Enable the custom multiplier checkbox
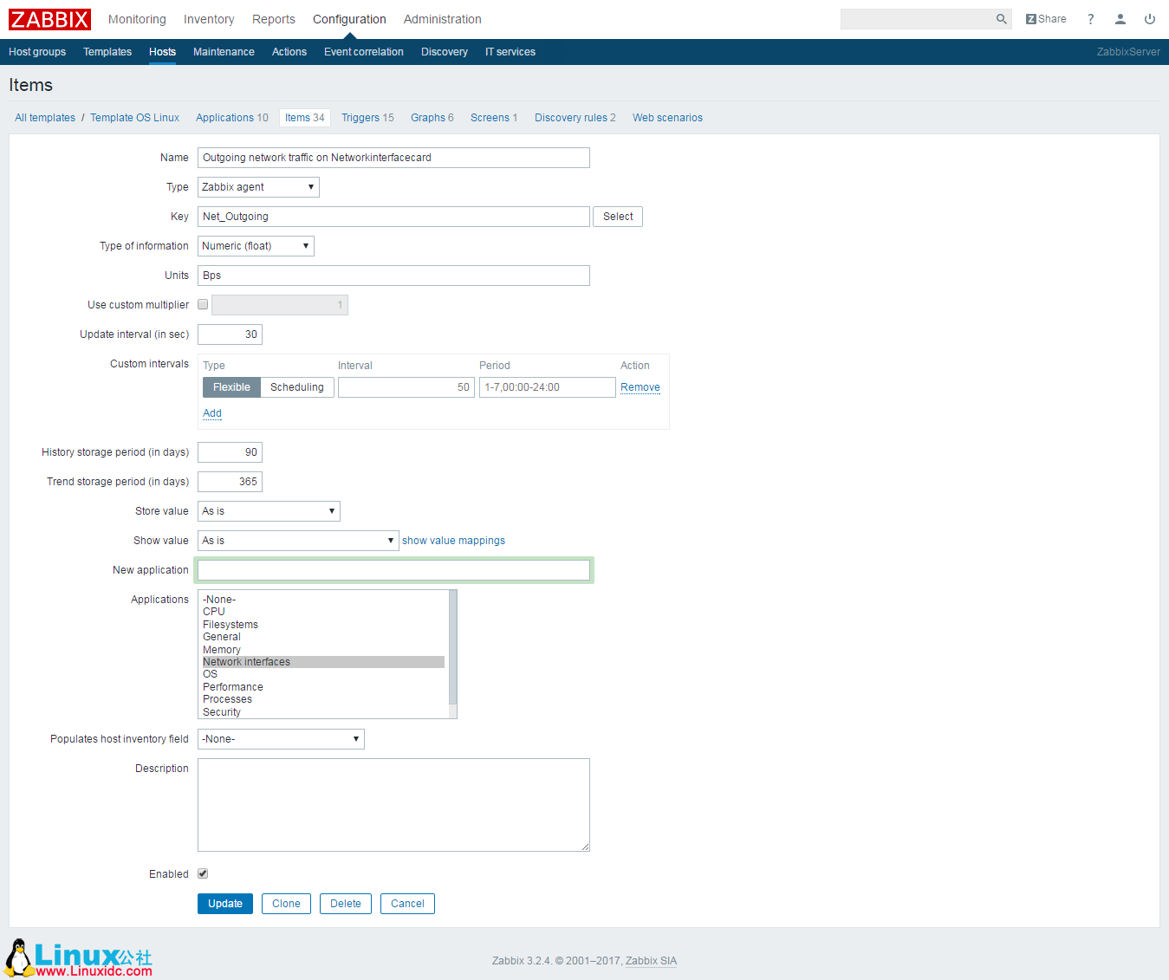Screen dimensions: 1169x980 pos(202,304)
